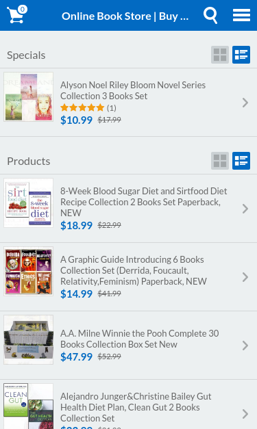The height and width of the screenshot is (429, 257).
Task: Switch Specials to grid view
Action: click(x=220, y=55)
